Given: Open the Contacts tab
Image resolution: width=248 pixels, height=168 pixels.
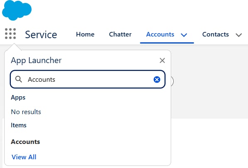Looking at the screenshot, I should pyautogui.click(x=216, y=34).
